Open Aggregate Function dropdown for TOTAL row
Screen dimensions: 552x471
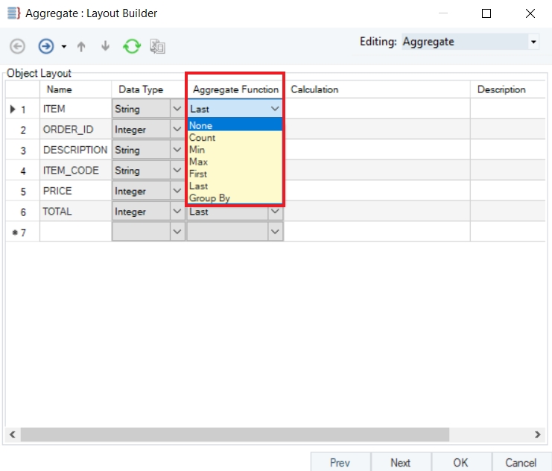pyautogui.click(x=275, y=212)
